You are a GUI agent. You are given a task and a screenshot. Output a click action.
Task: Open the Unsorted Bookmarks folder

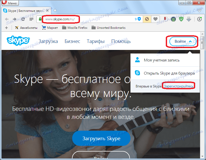pyautogui.click(x=109, y=28)
